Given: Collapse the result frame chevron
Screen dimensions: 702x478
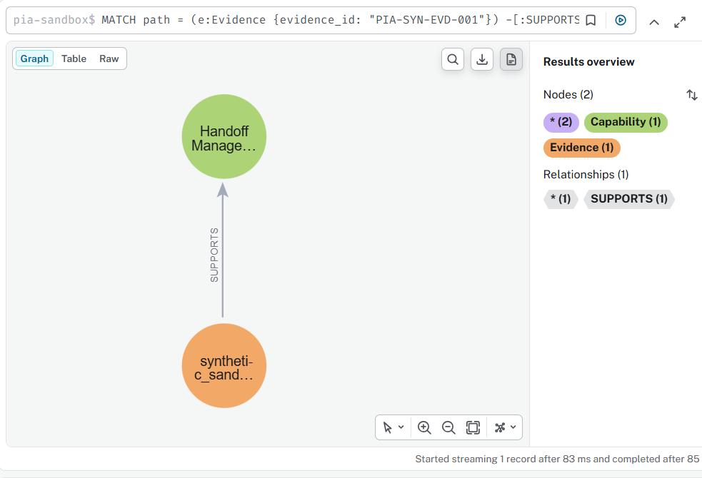Looking at the screenshot, I should tap(654, 22).
